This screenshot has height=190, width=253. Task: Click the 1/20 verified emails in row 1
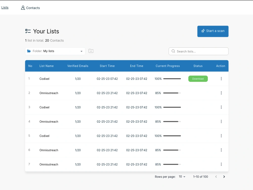coord(78,79)
